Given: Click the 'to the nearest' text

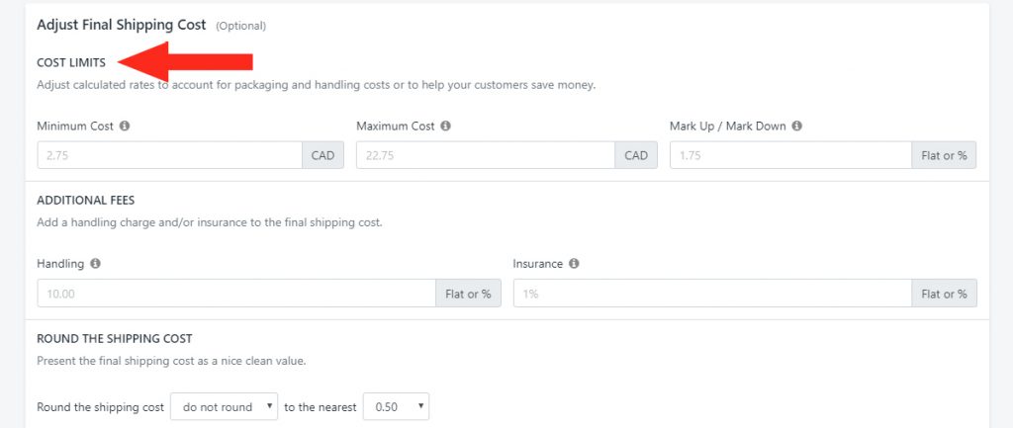Looking at the screenshot, I should point(321,407).
